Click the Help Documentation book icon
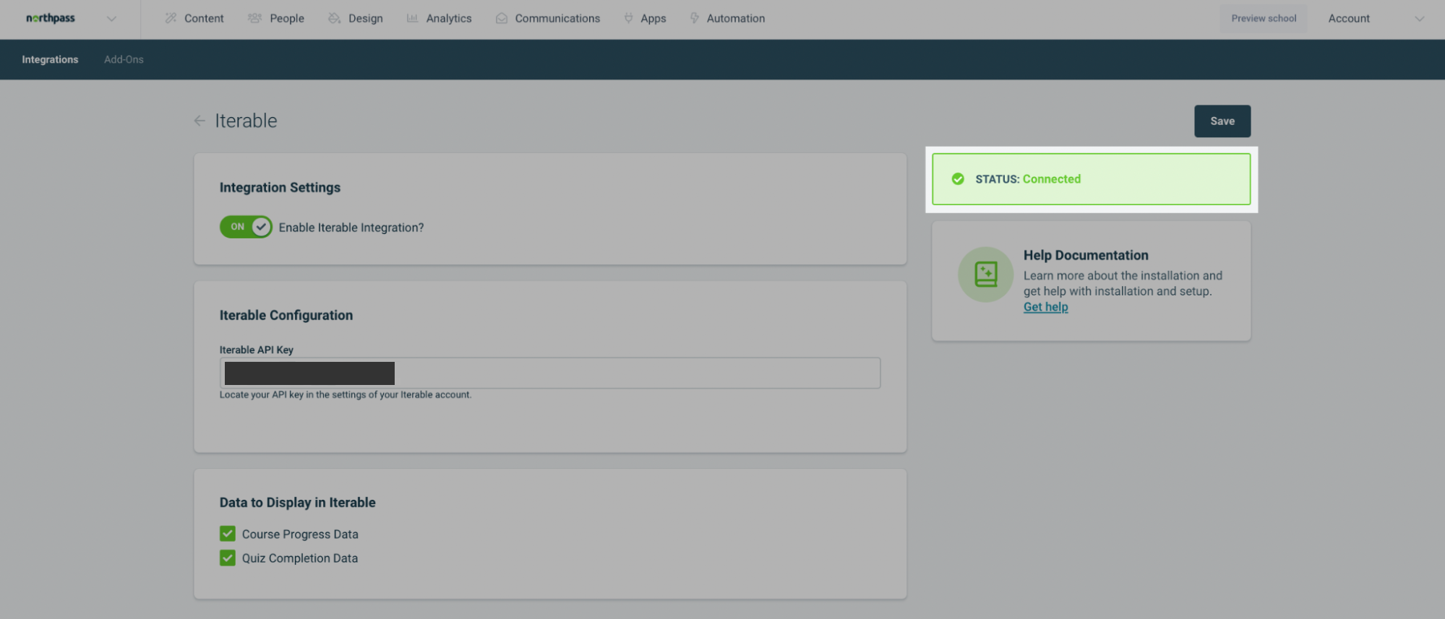 coord(986,274)
